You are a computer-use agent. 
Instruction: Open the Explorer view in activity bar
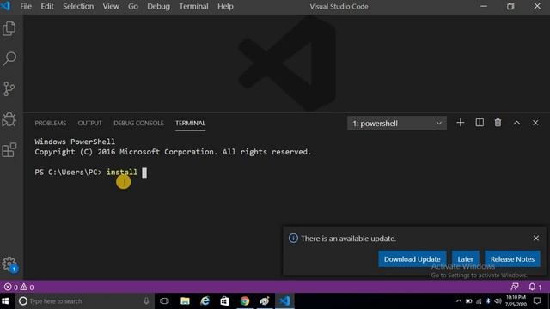pyautogui.click(x=9, y=28)
